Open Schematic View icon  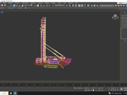(85, 6)
